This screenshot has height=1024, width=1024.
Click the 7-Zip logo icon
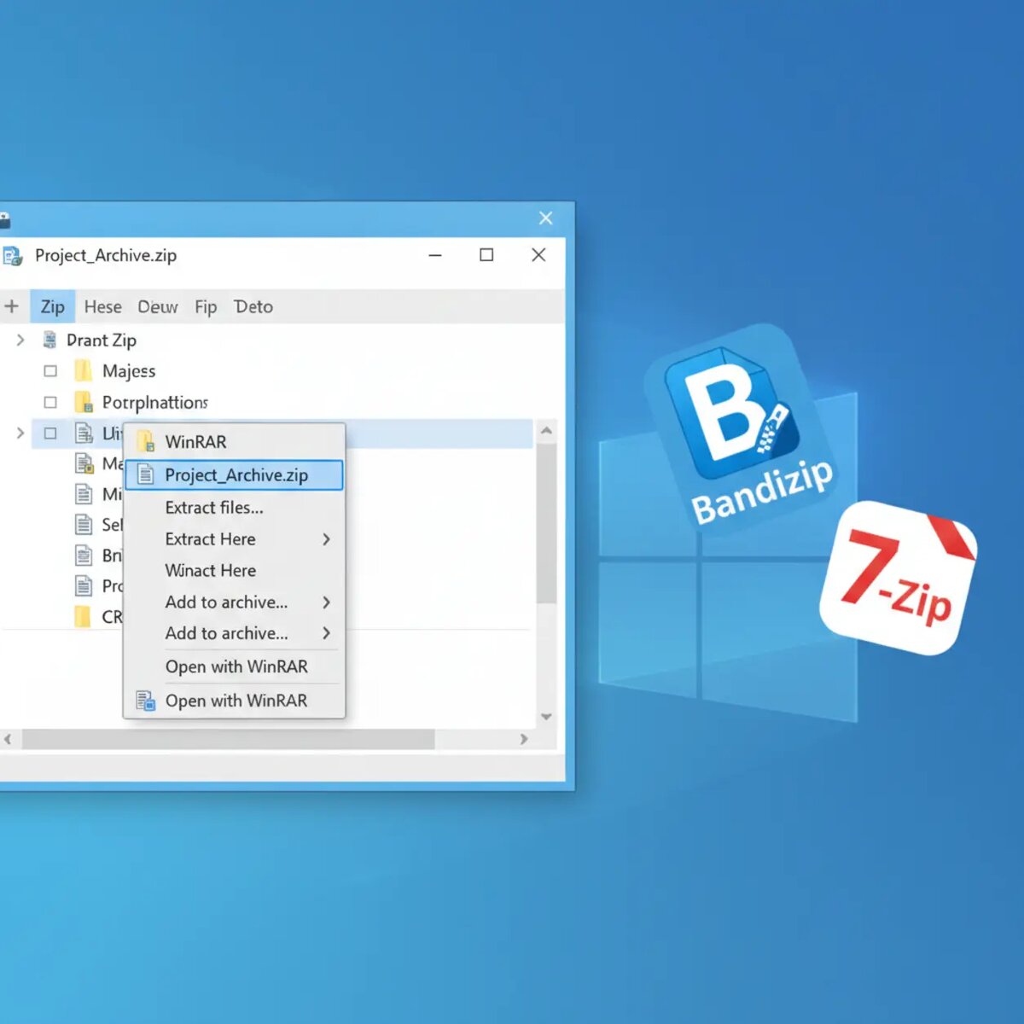899,579
